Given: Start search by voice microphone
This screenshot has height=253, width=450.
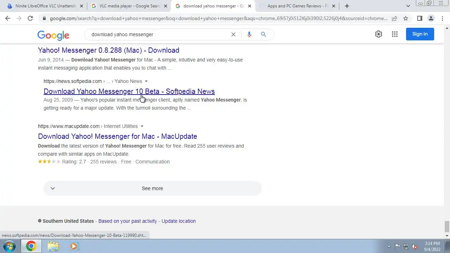Looking at the screenshot, I should pos(249,34).
